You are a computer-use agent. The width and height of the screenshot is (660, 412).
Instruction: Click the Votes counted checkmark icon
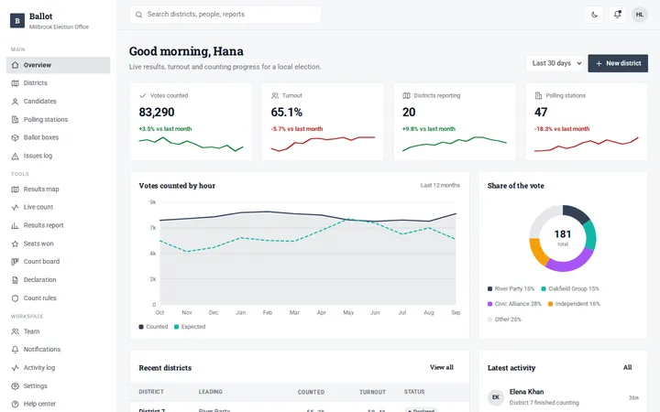pyautogui.click(x=143, y=95)
